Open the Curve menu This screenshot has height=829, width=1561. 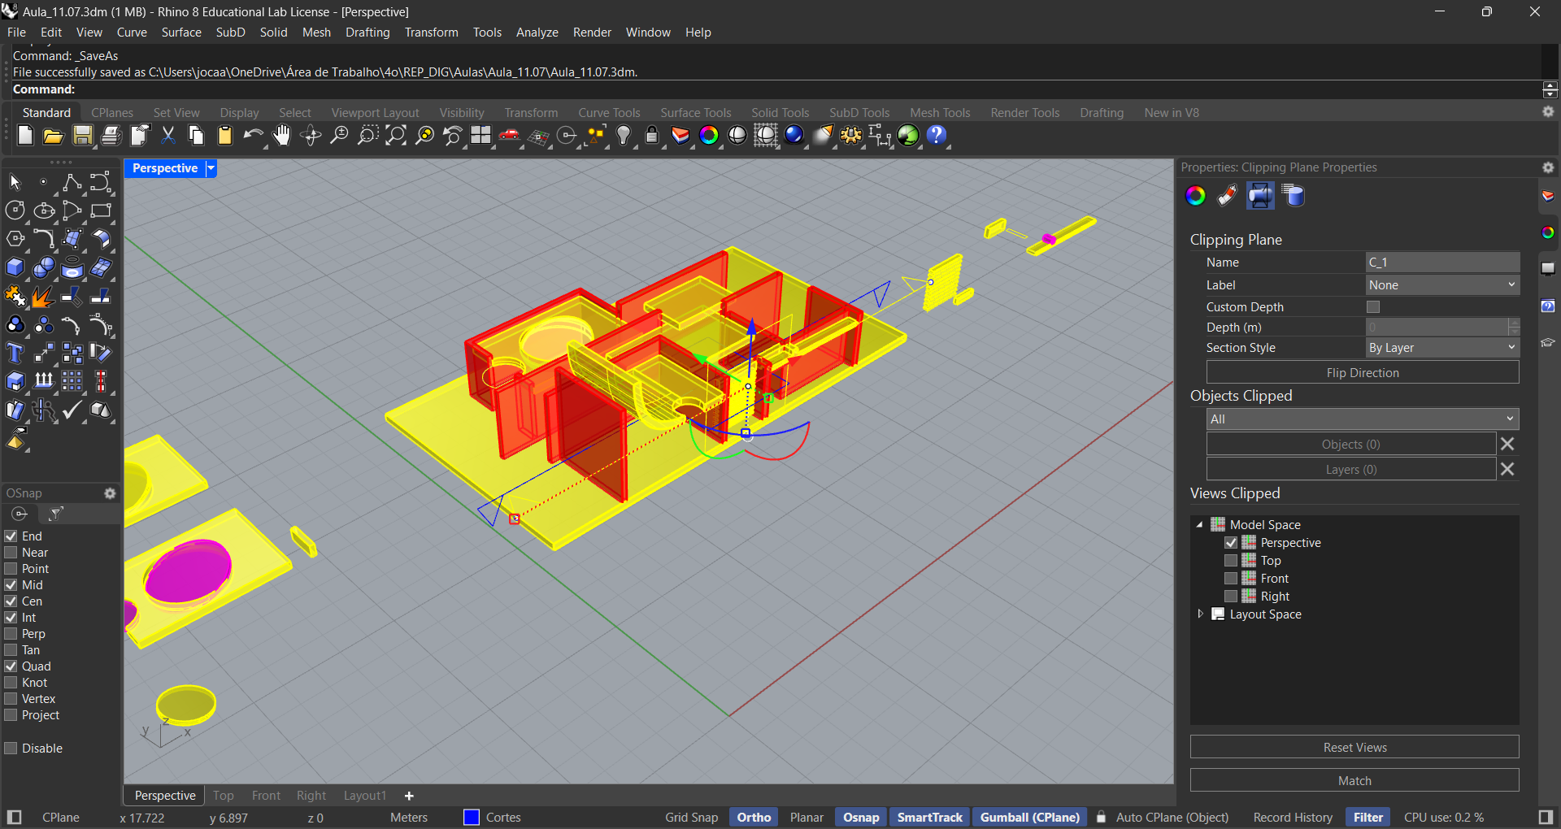point(132,33)
